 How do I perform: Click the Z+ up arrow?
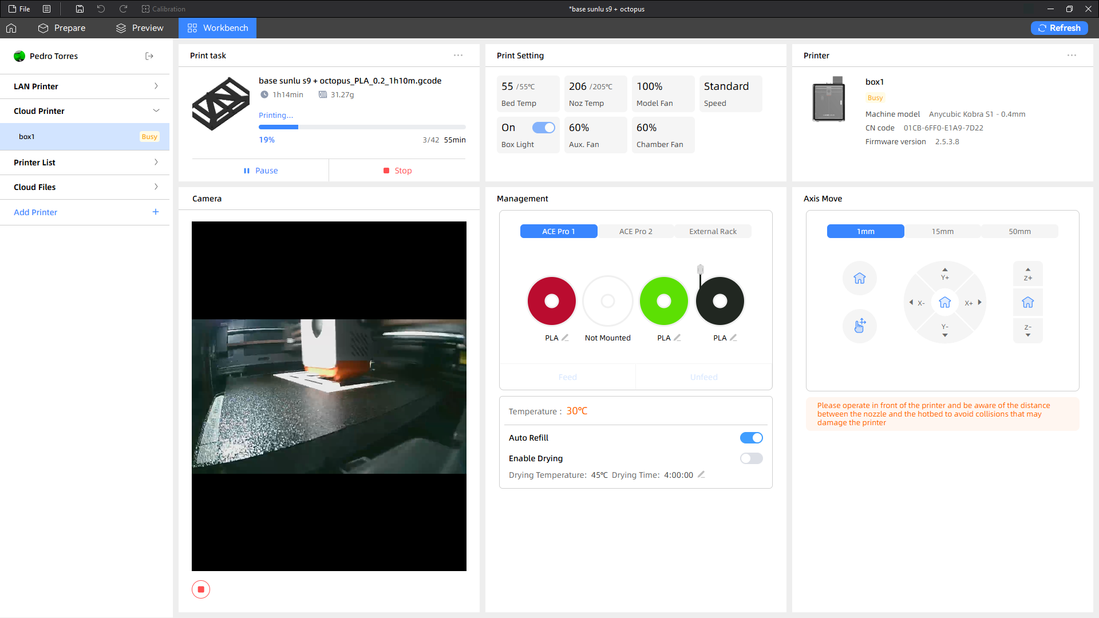[x=1028, y=274]
